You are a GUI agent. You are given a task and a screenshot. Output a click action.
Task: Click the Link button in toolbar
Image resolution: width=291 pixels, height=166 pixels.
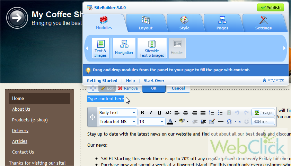[263, 121]
